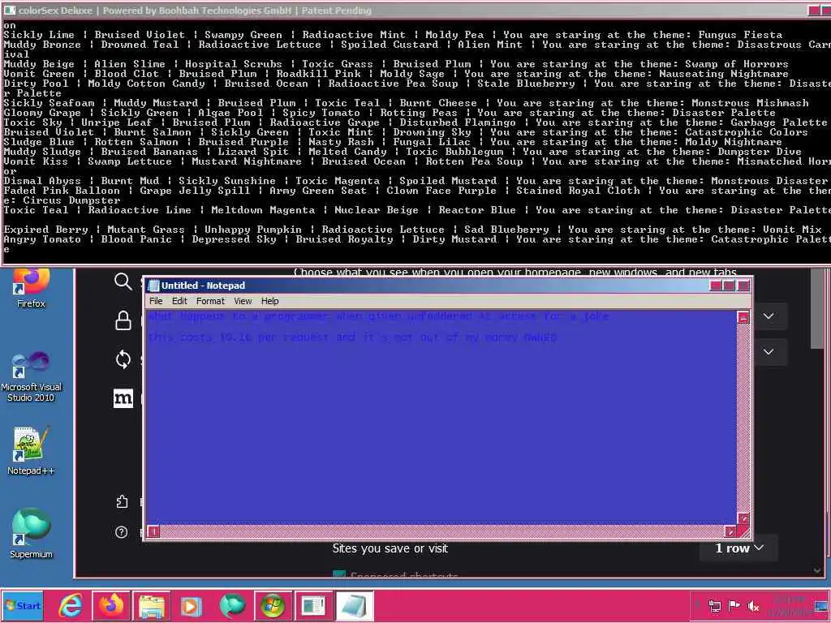Click 'Unhappy Pumpkin' in the console output

(253, 230)
